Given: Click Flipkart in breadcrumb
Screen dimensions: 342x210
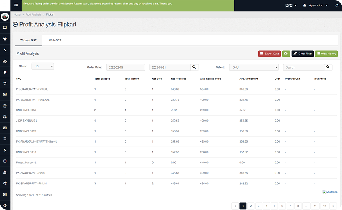Looking at the screenshot, I should tap(50, 14).
